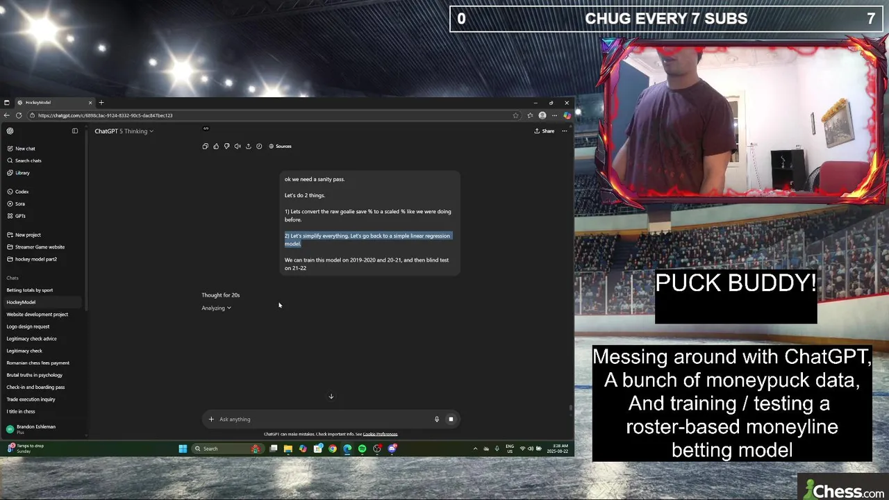
Task: Select the HockeyModel browser tab
Action: [54, 103]
